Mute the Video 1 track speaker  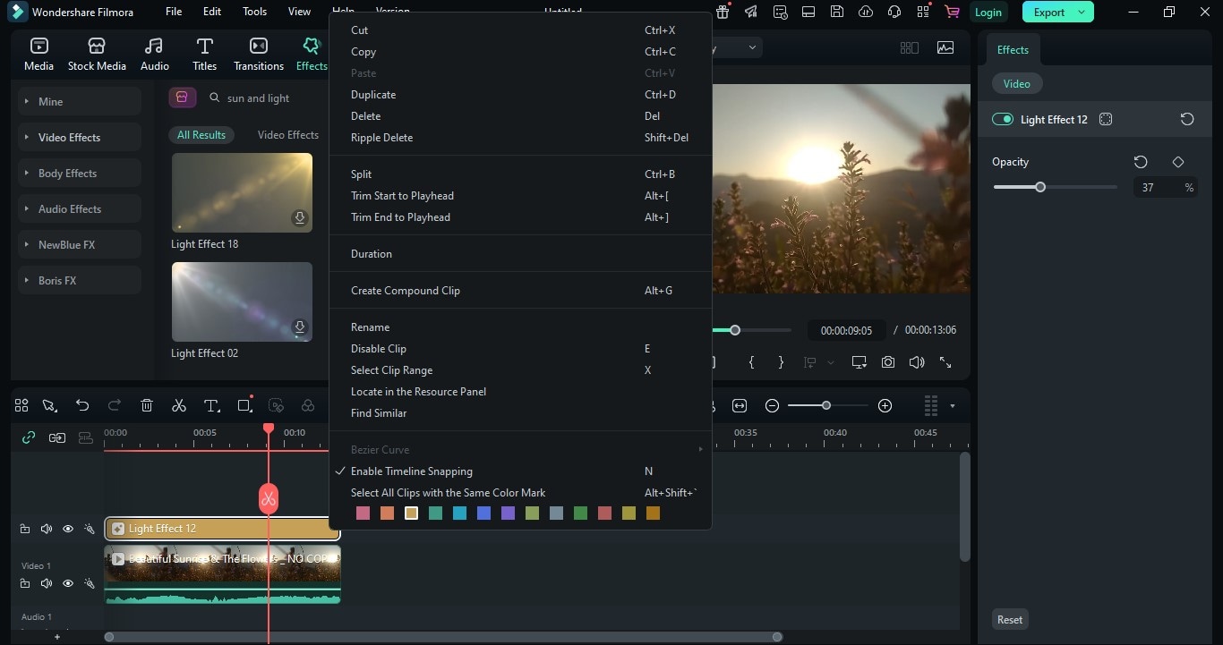47,583
